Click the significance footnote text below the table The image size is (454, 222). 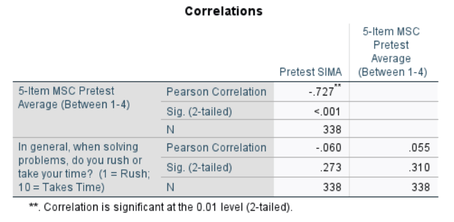click(161, 207)
